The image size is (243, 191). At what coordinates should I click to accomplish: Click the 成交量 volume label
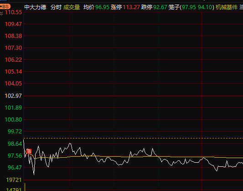tap(72, 7)
